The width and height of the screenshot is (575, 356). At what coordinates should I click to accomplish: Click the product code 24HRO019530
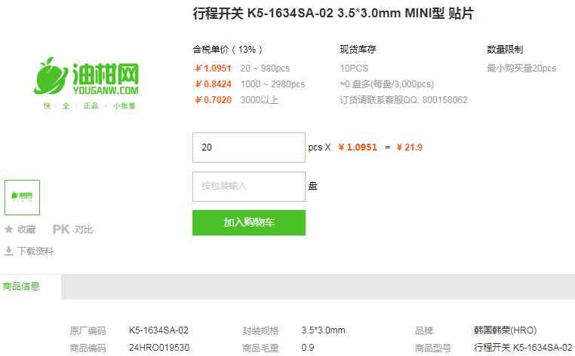pyautogui.click(x=159, y=348)
